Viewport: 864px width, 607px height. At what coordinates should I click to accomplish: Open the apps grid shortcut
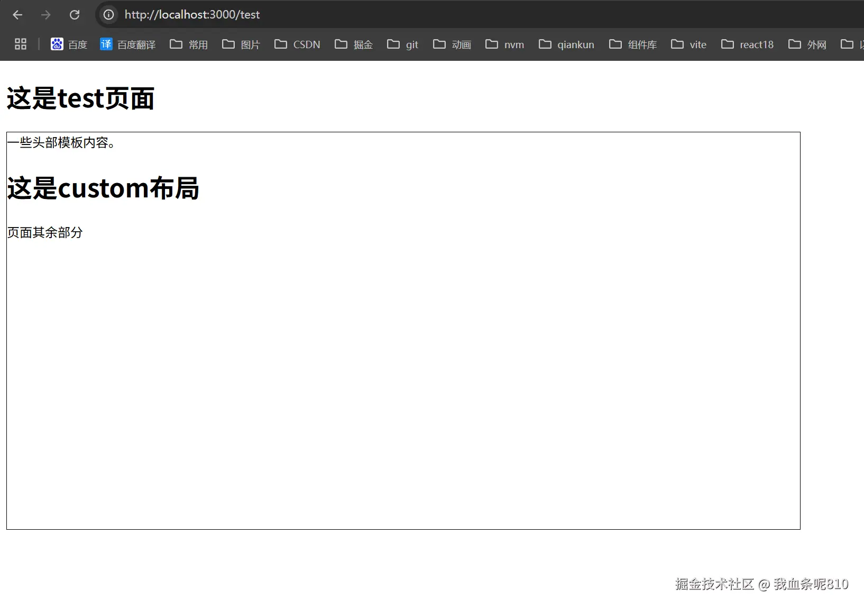point(21,44)
